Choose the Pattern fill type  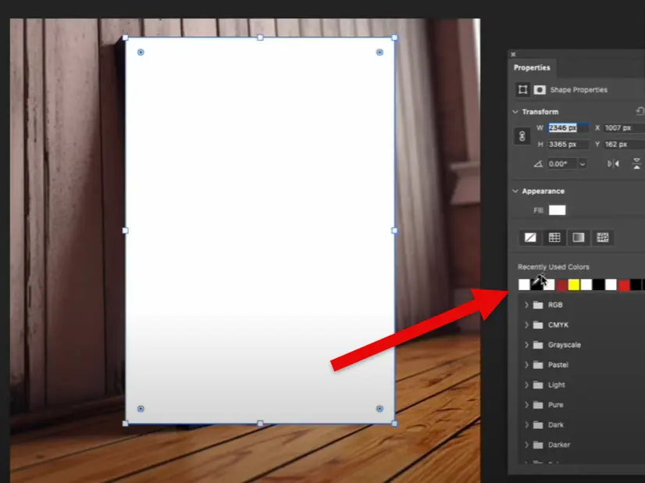pyautogui.click(x=602, y=237)
